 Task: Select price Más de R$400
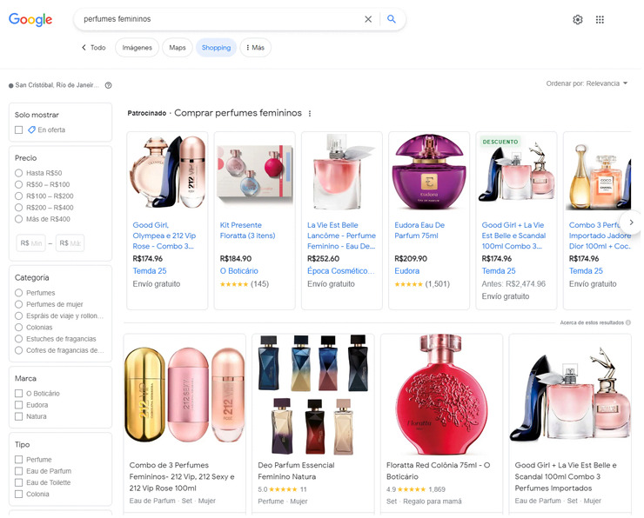point(18,219)
